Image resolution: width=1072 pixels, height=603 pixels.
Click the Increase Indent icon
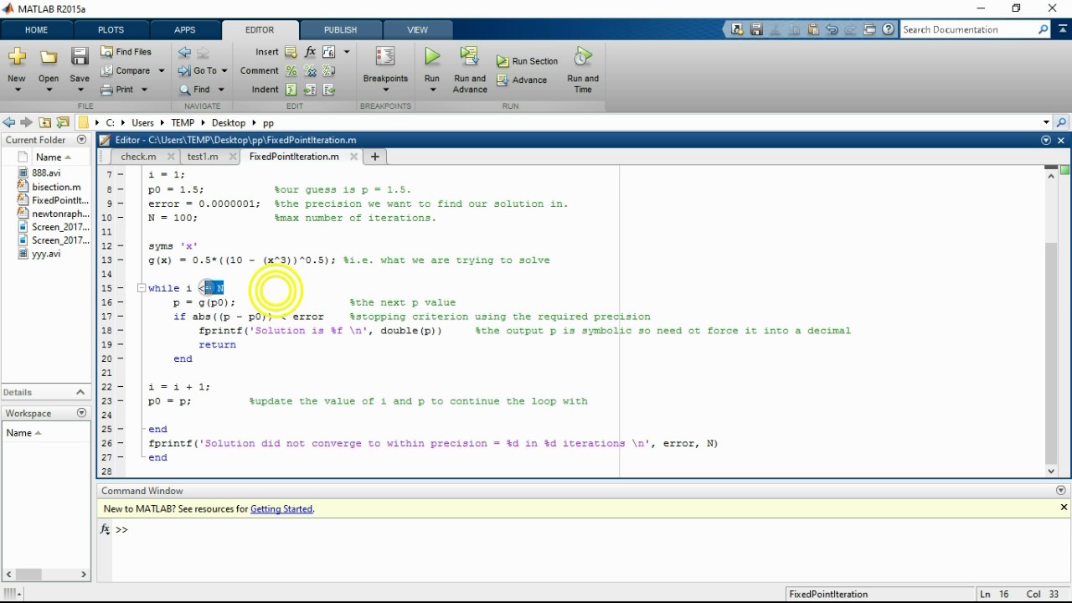coord(310,90)
